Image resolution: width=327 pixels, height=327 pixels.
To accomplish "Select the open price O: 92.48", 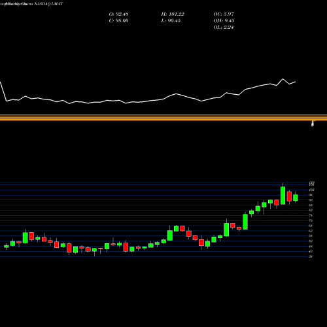I will [x=119, y=14].
